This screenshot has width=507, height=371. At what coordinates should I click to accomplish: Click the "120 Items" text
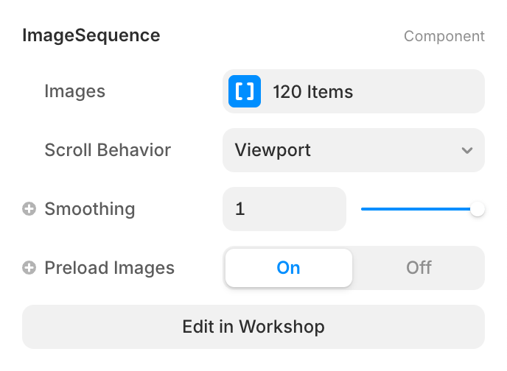point(312,92)
